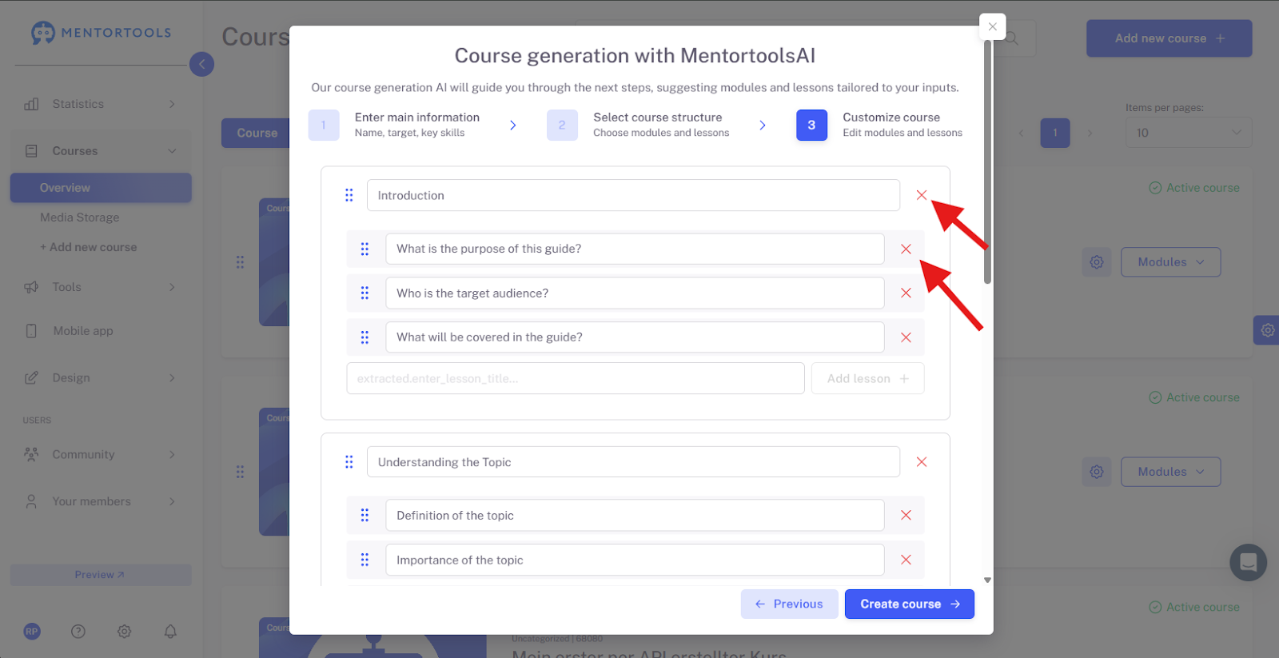The image size is (1279, 658).
Task: Click the Add new course button
Action: (1169, 38)
